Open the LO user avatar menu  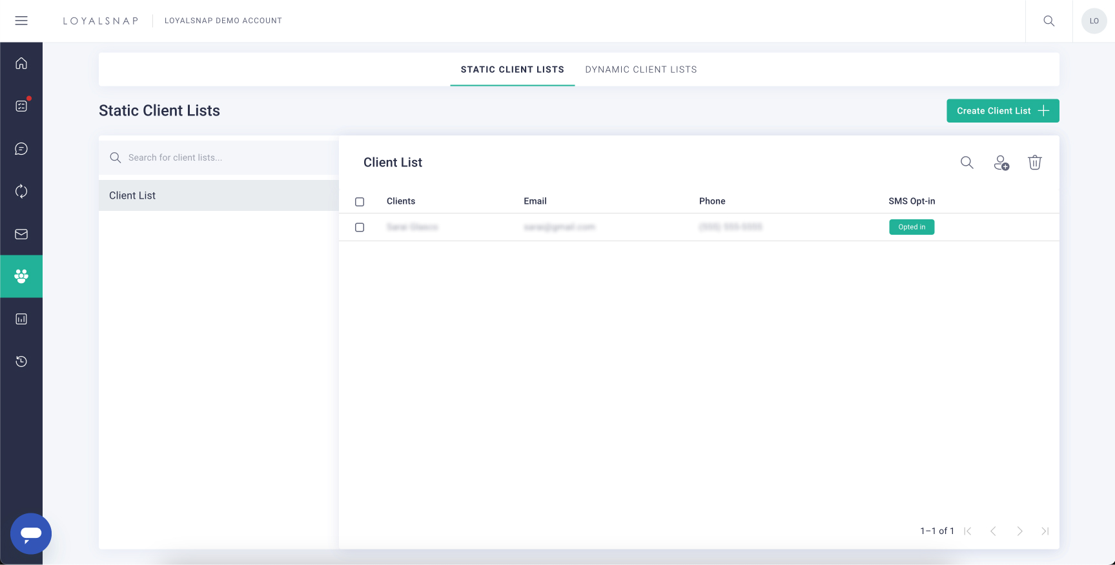[1094, 21]
